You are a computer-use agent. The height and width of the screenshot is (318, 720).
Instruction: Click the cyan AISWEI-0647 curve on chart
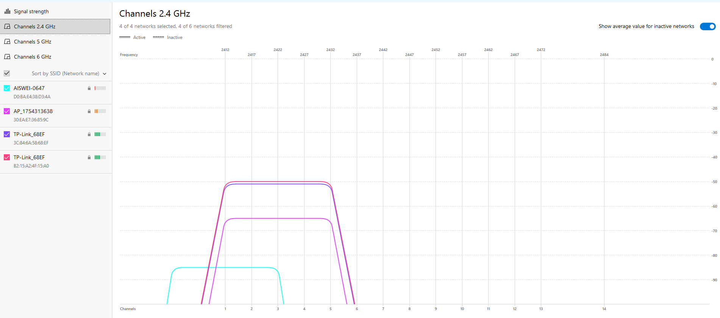click(x=225, y=267)
